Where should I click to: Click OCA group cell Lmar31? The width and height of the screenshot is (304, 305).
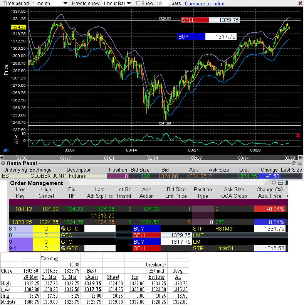(234, 248)
